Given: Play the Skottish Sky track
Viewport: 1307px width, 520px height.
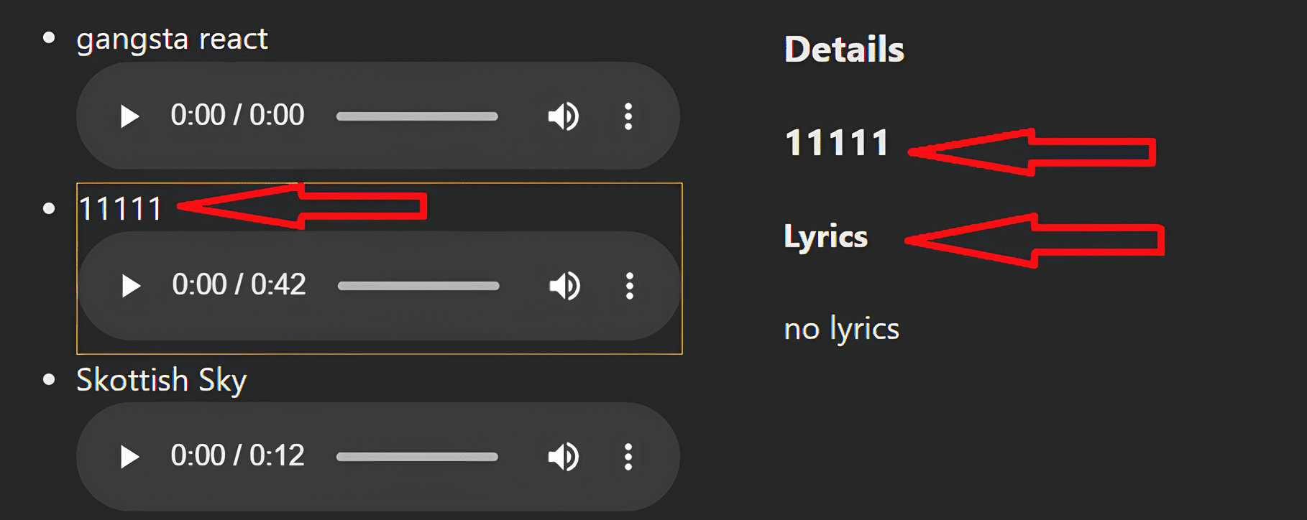Looking at the screenshot, I should point(129,457).
